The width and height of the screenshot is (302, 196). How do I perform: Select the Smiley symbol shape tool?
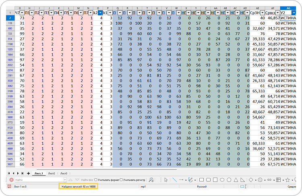click(260, 180)
